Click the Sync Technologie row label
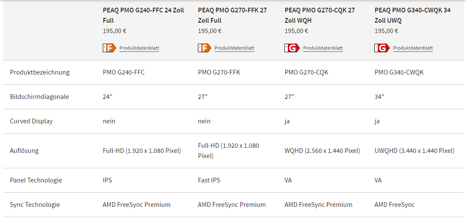This screenshot has height=221, width=466. click(x=35, y=205)
